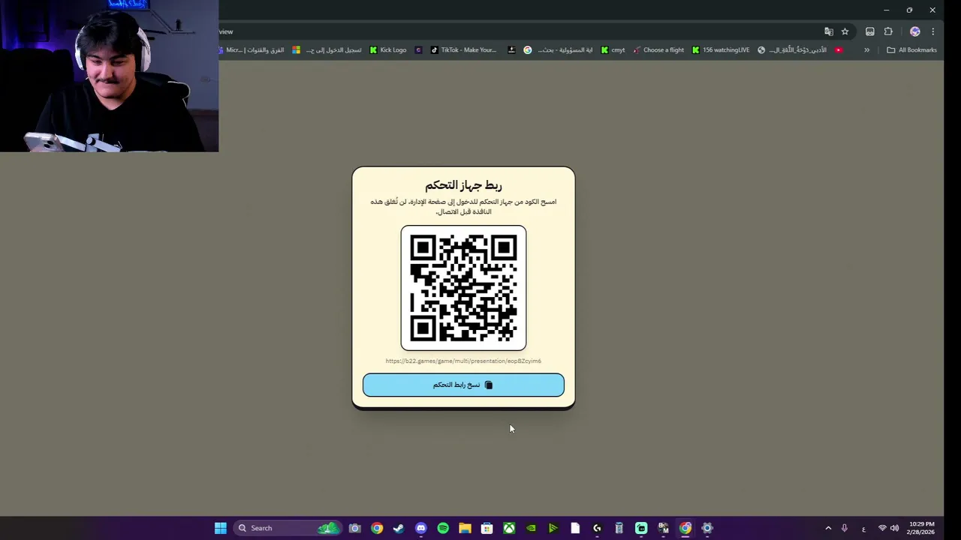Open Chrome three-dot menu
This screenshot has height=540, width=961.
coord(932,31)
